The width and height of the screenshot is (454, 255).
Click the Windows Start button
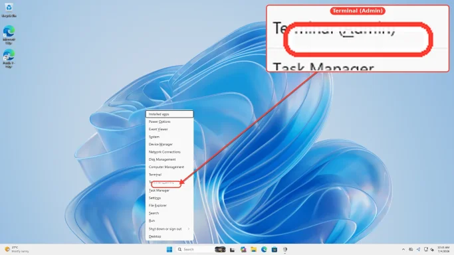click(x=170, y=250)
